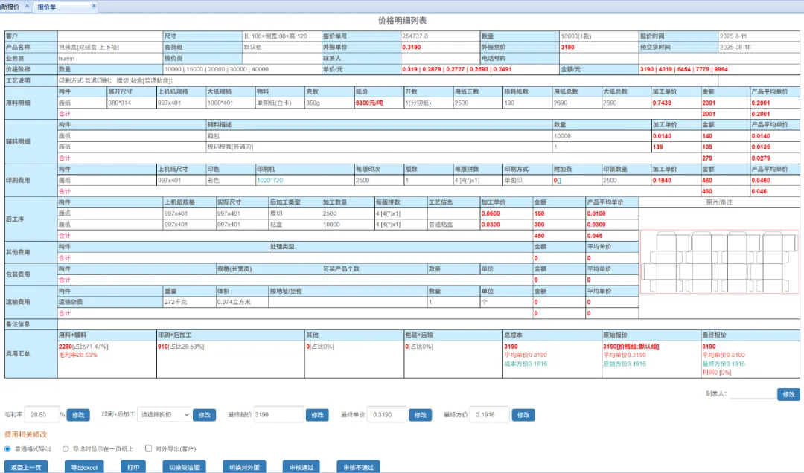804x473 pixels.
Task: Click the 导出excel button
Action: (x=83, y=467)
